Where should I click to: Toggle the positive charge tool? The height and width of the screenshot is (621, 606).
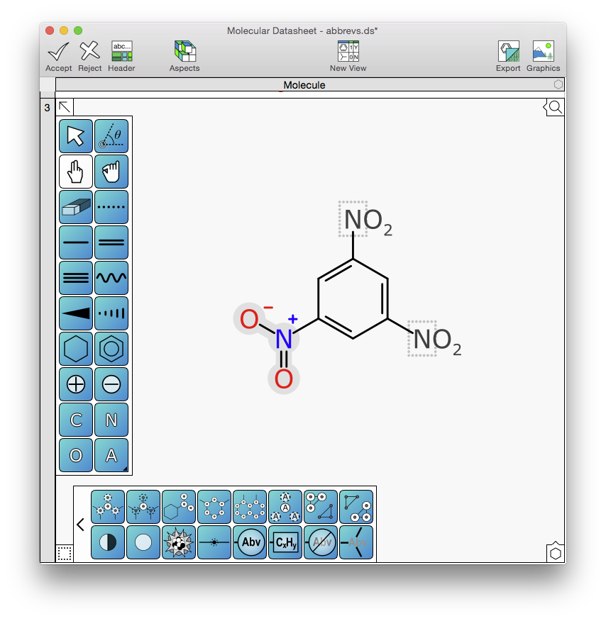76,384
